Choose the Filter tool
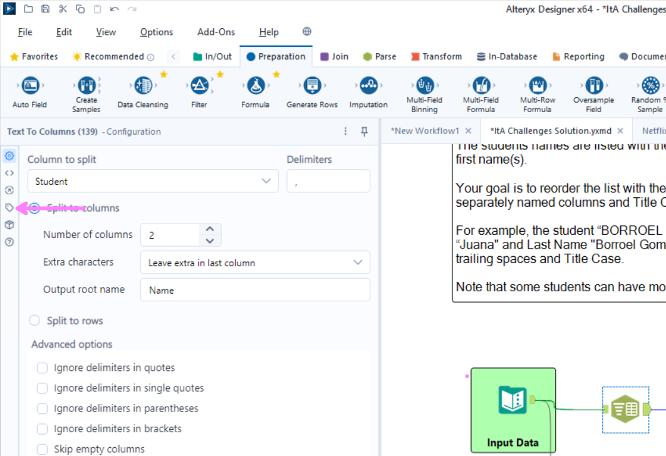 (x=199, y=92)
